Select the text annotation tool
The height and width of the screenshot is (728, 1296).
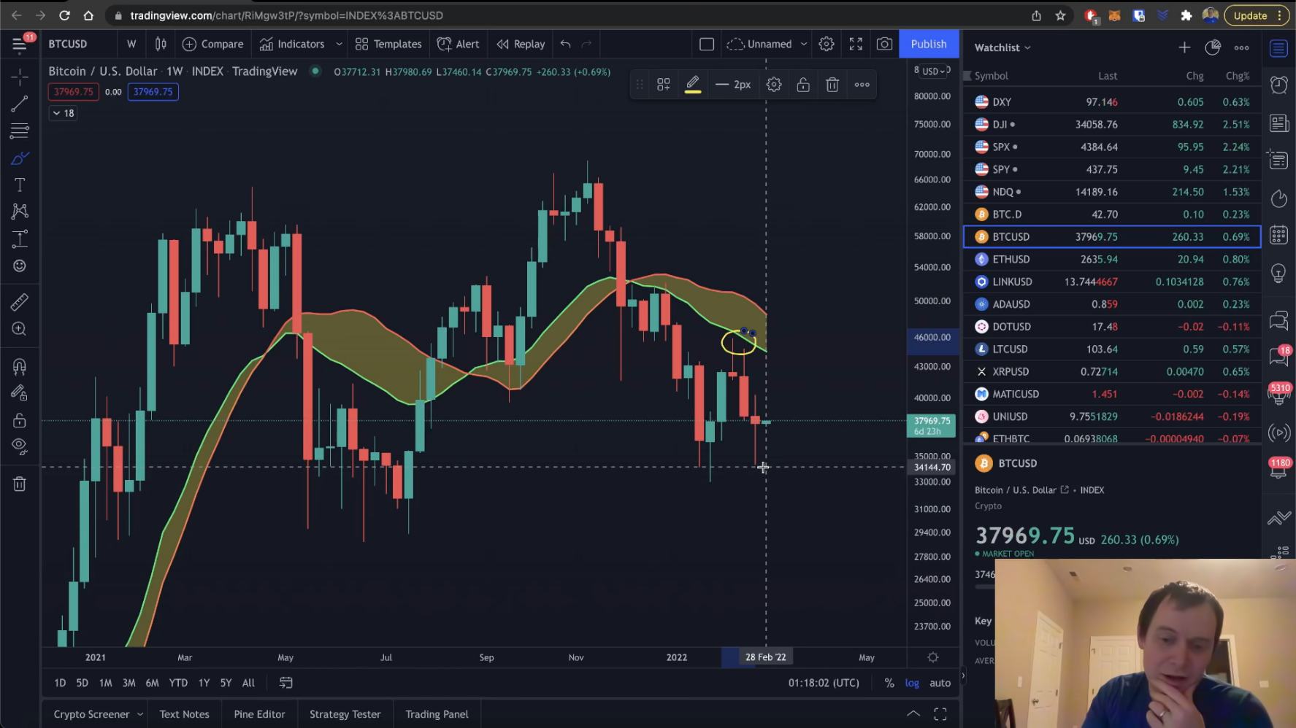(x=20, y=185)
